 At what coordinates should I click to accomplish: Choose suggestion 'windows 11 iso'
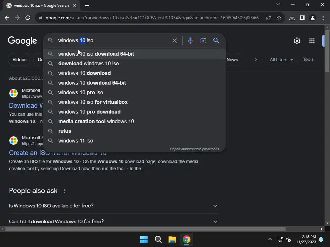coord(134,141)
